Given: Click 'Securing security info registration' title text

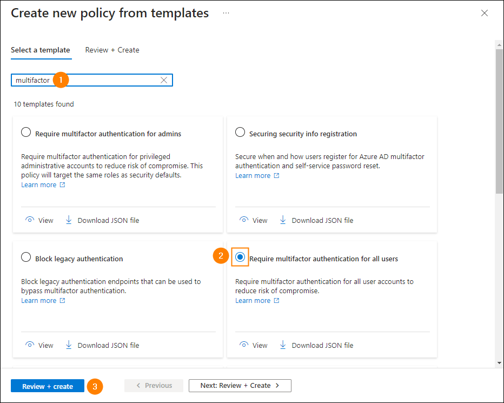Looking at the screenshot, I should pos(303,134).
